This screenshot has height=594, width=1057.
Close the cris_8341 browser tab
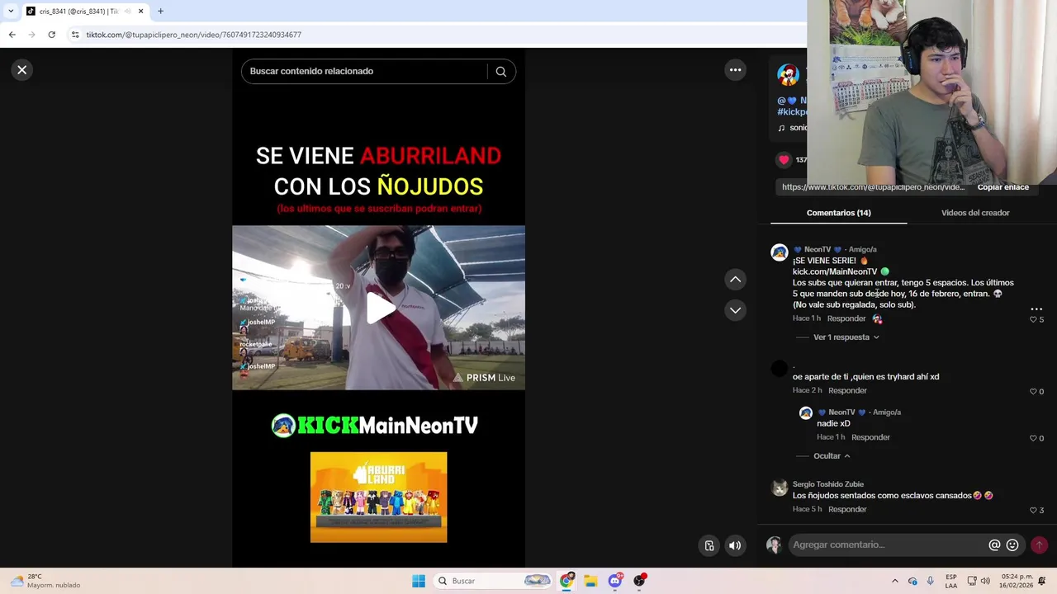(140, 12)
